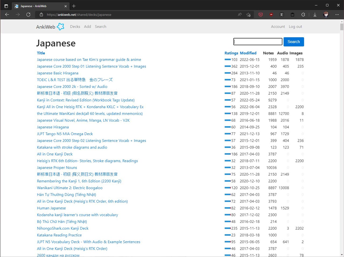344x257 pixels.
Task: Reload the AnkiWeb page
Action: 28,15
